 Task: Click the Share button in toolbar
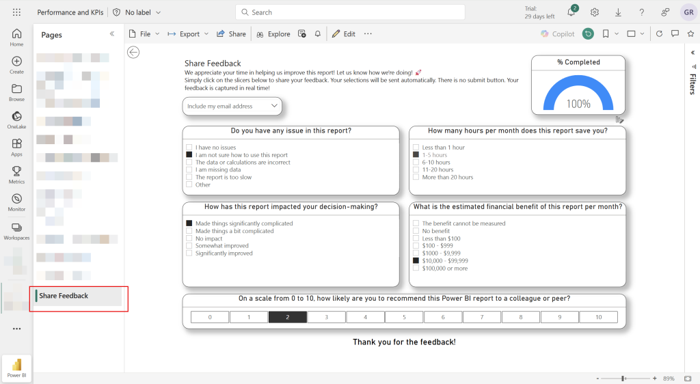point(231,33)
